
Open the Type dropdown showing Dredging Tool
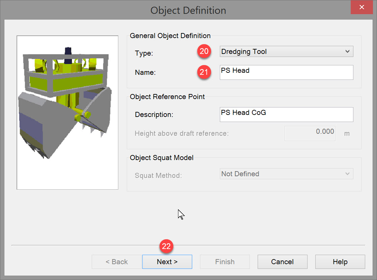tap(286, 52)
